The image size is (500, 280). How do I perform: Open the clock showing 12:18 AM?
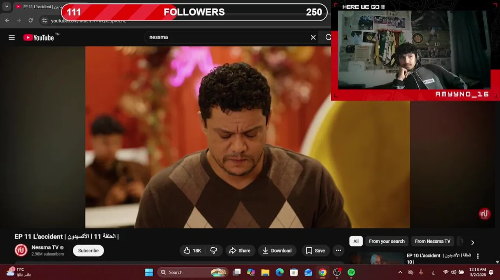477,272
